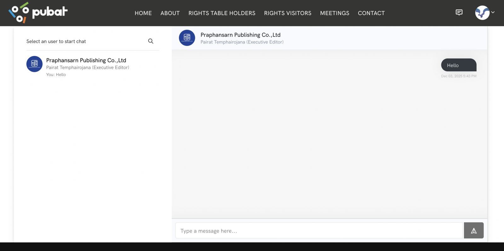Click header subtitle 'Pairat Temphairojana (Executive Editor)'
The width and height of the screenshot is (504, 251).
click(242, 42)
